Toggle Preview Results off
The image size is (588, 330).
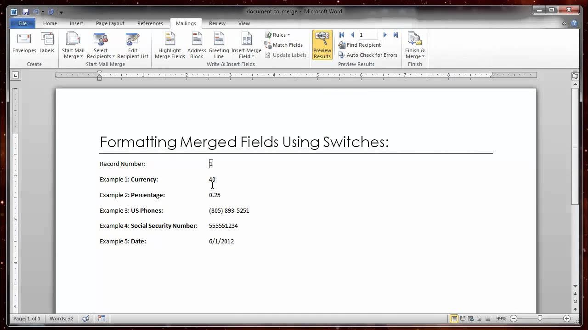tap(322, 45)
